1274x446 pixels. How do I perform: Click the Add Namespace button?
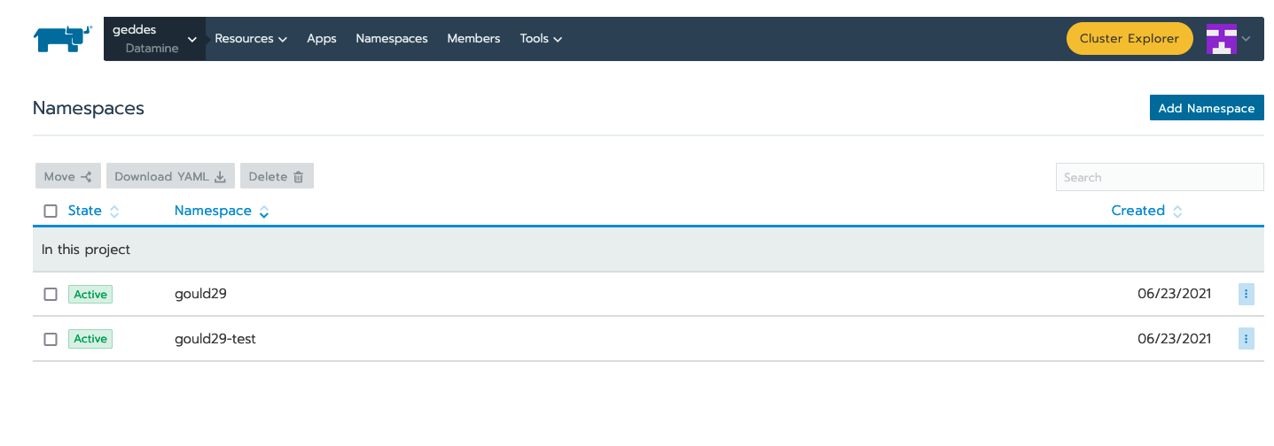[x=1206, y=108]
